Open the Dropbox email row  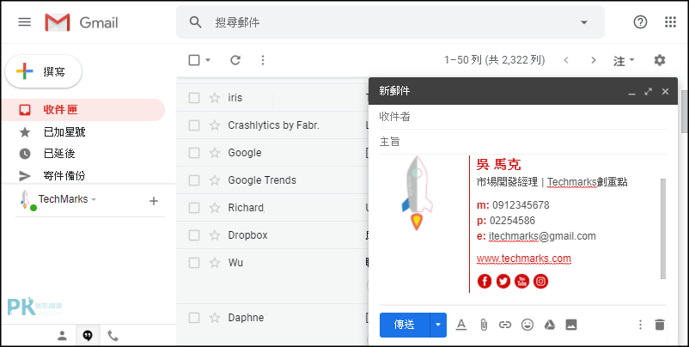point(272,235)
